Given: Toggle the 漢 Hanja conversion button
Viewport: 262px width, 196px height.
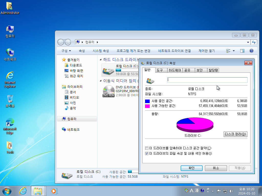Looking at the screenshot, I should 197,190.
